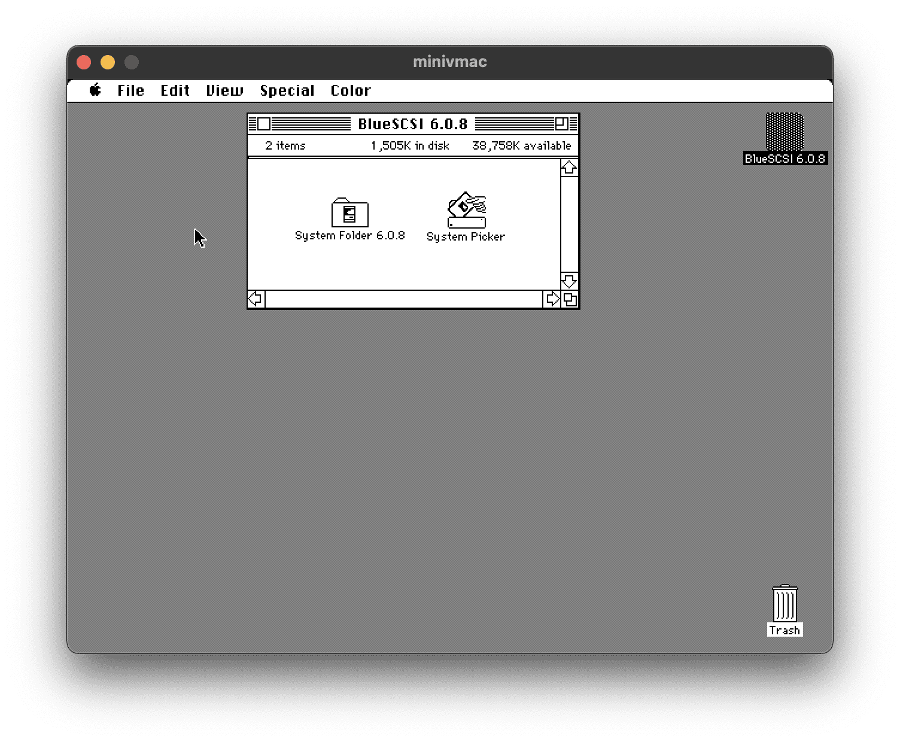Select the System Picker application icon
This screenshot has width=900, height=742.
[467, 211]
